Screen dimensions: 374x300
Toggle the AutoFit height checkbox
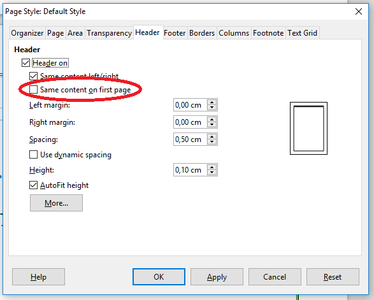coord(33,185)
